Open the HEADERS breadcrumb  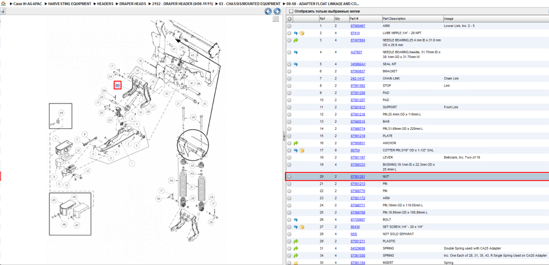click(x=105, y=3)
